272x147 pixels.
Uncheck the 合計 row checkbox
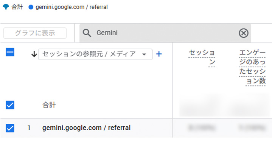[10, 105]
